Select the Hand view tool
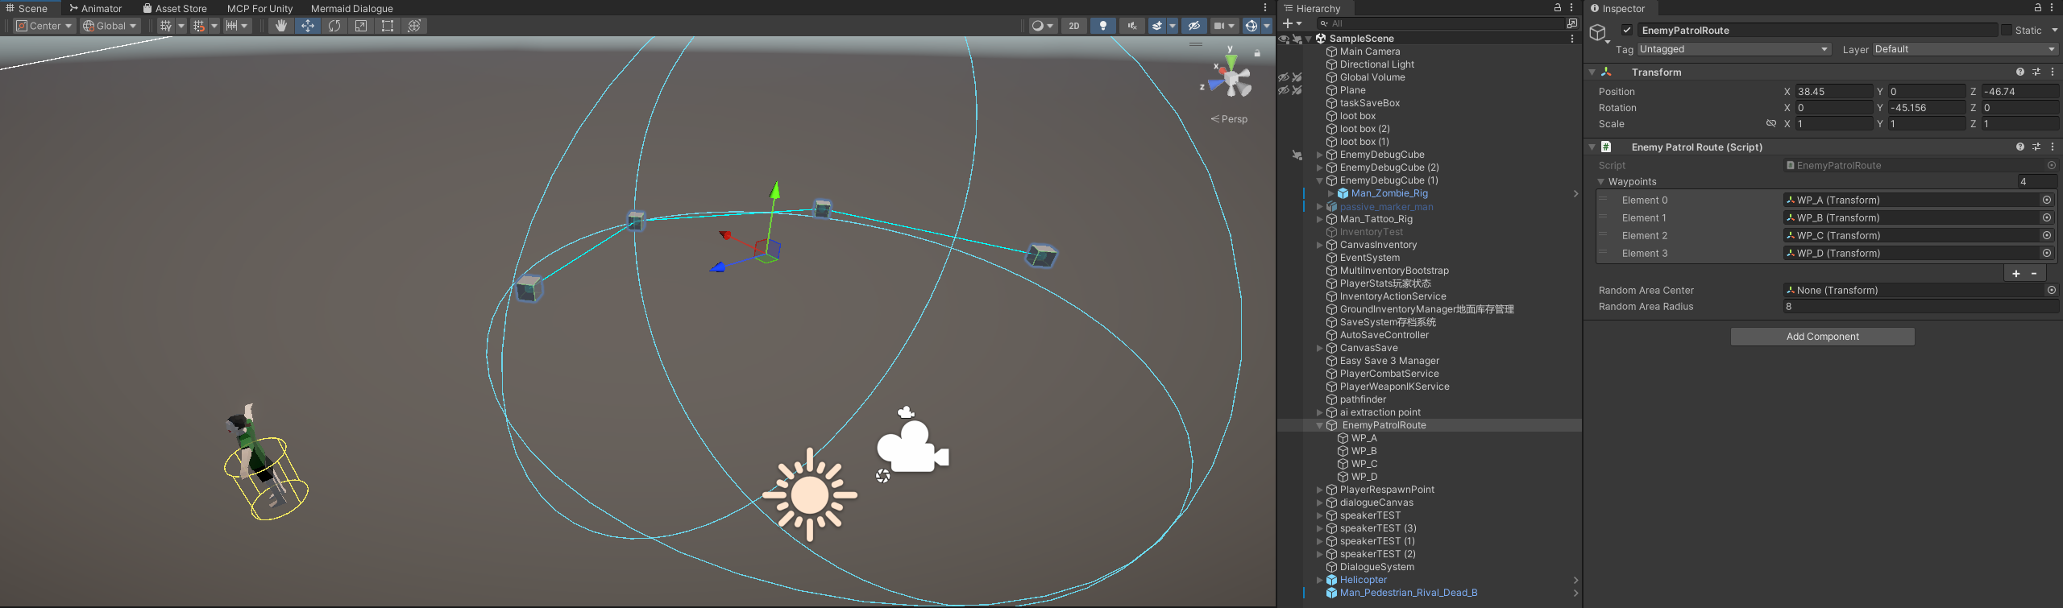 [280, 26]
